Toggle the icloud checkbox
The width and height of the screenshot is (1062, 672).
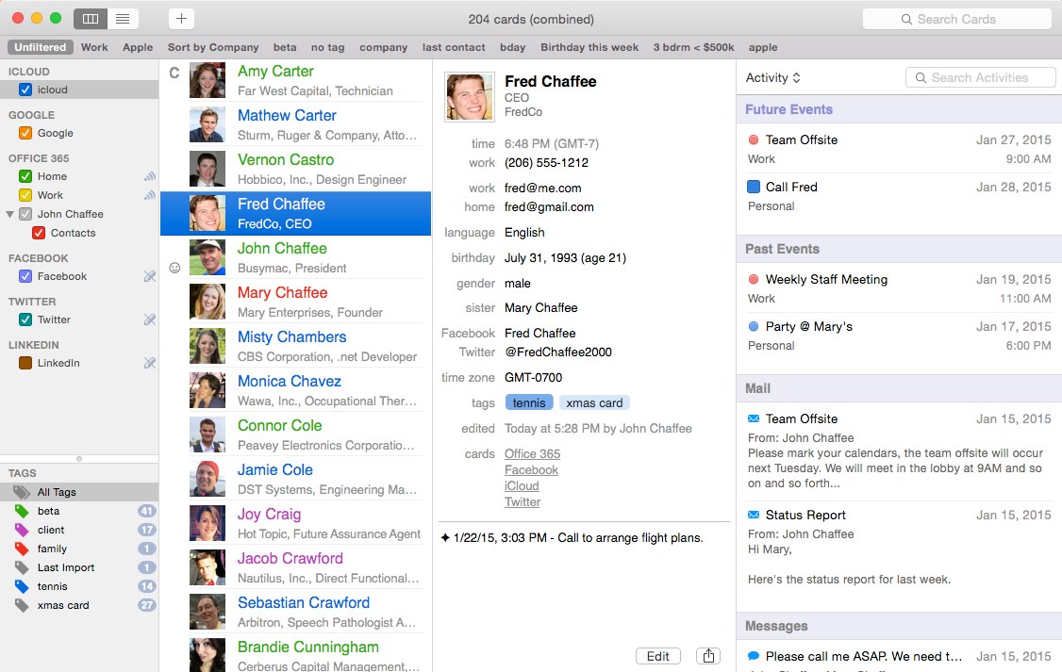click(25, 90)
